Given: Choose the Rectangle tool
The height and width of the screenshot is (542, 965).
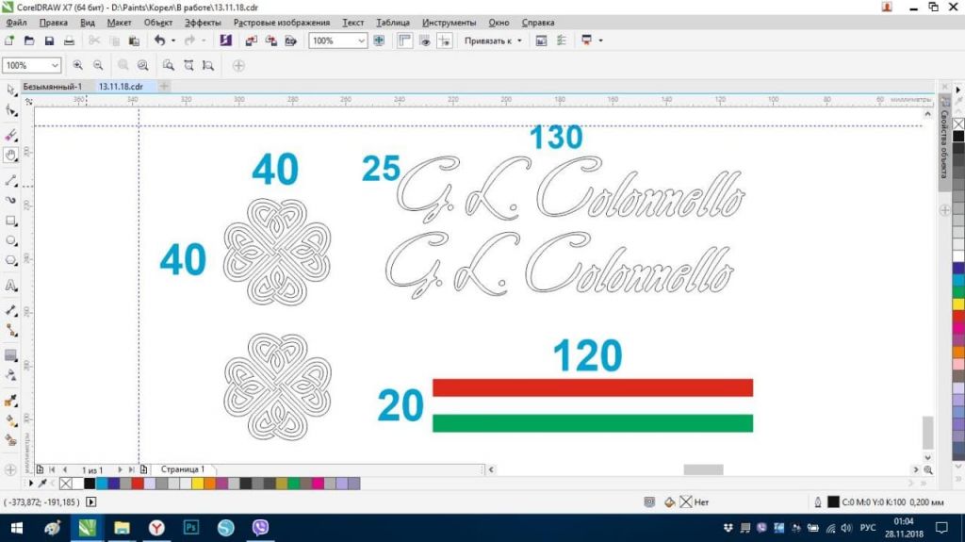Looking at the screenshot, I should (x=10, y=222).
